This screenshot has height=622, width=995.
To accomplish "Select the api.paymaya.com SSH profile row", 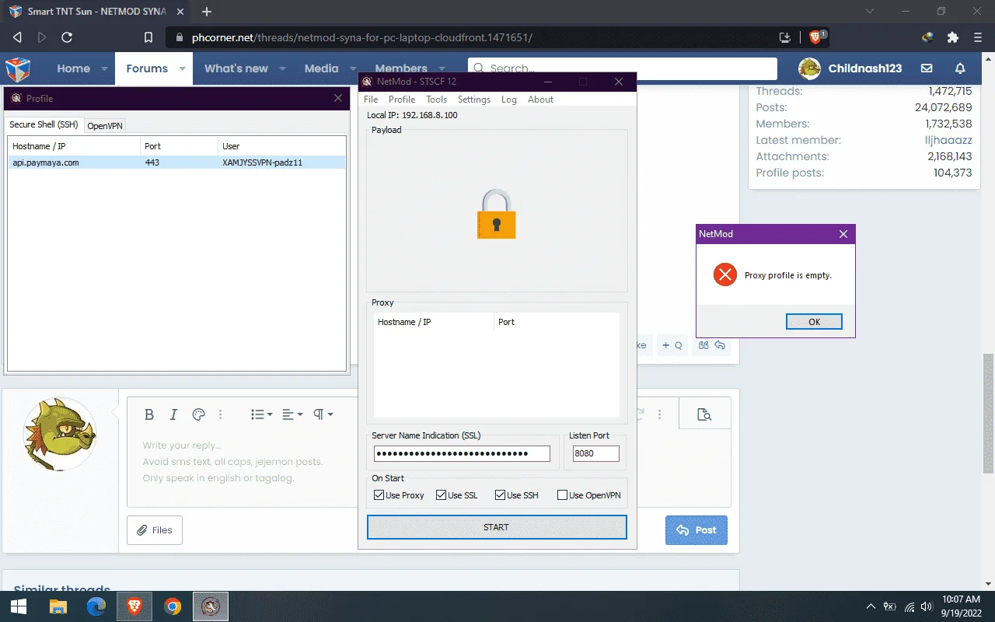I will coord(176,162).
